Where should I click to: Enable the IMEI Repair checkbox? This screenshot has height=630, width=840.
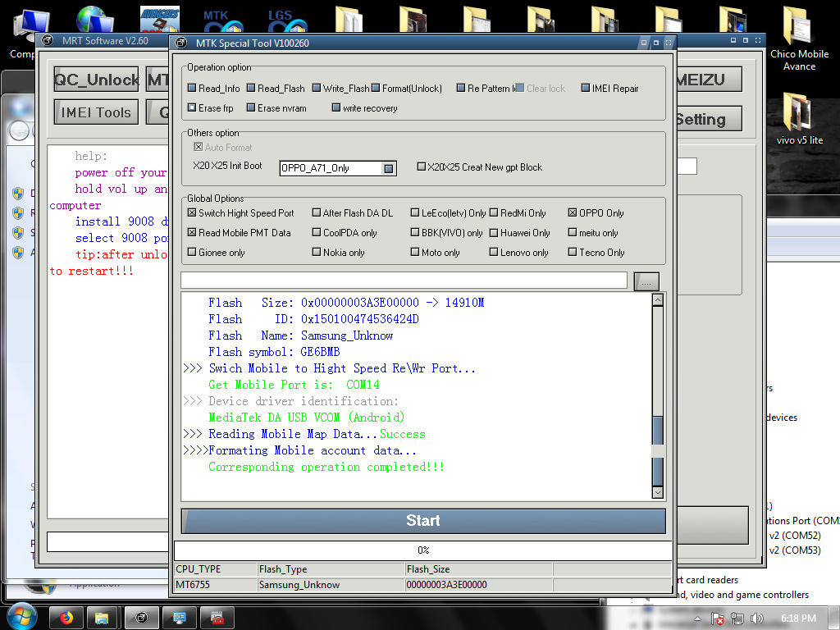[x=586, y=88]
